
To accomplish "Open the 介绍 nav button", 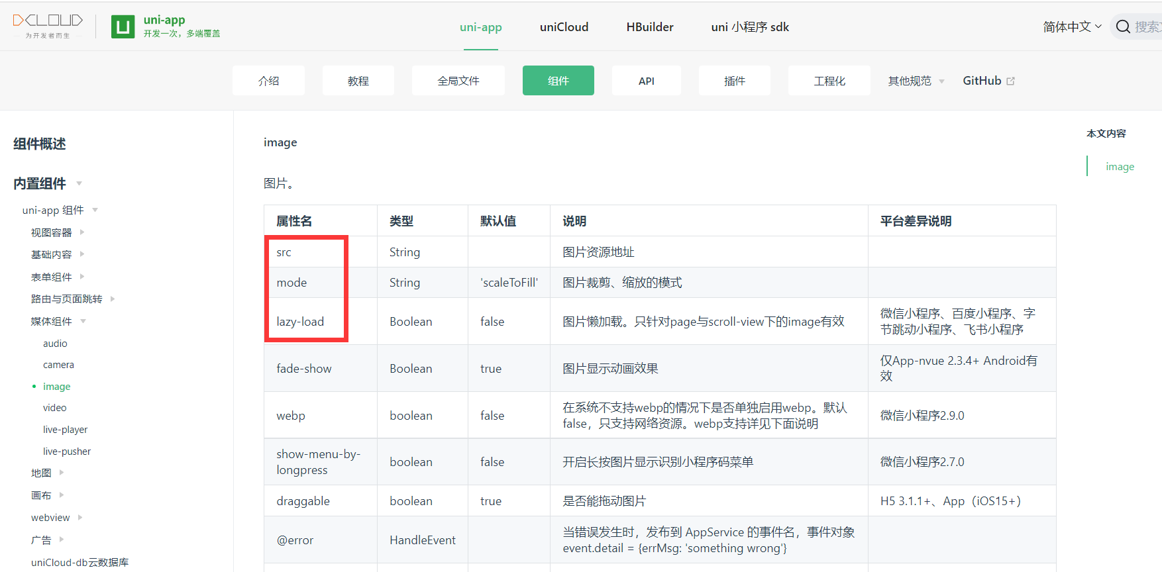I will tap(268, 81).
